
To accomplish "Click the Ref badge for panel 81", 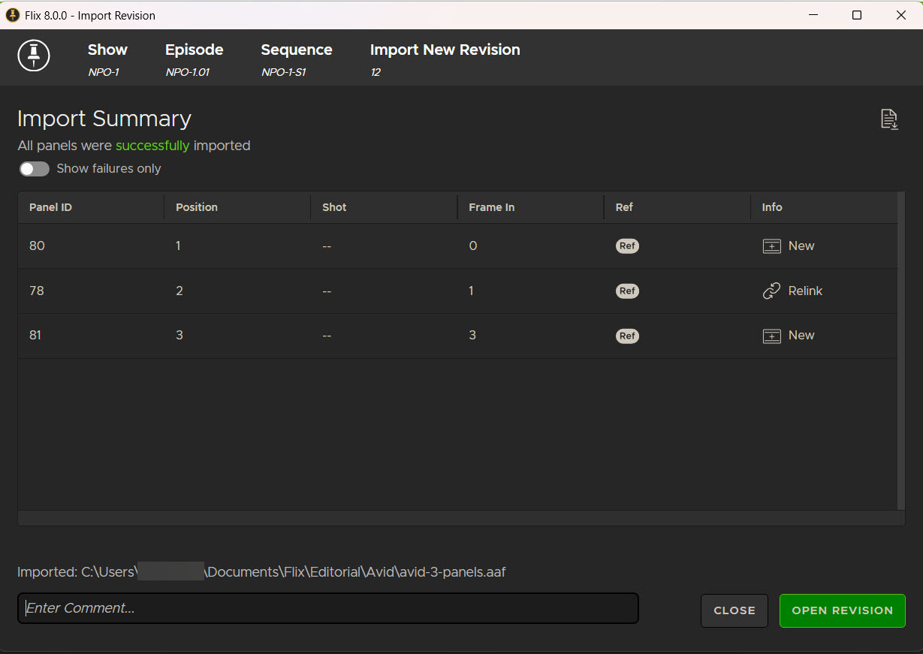I will (x=627, y=336).
